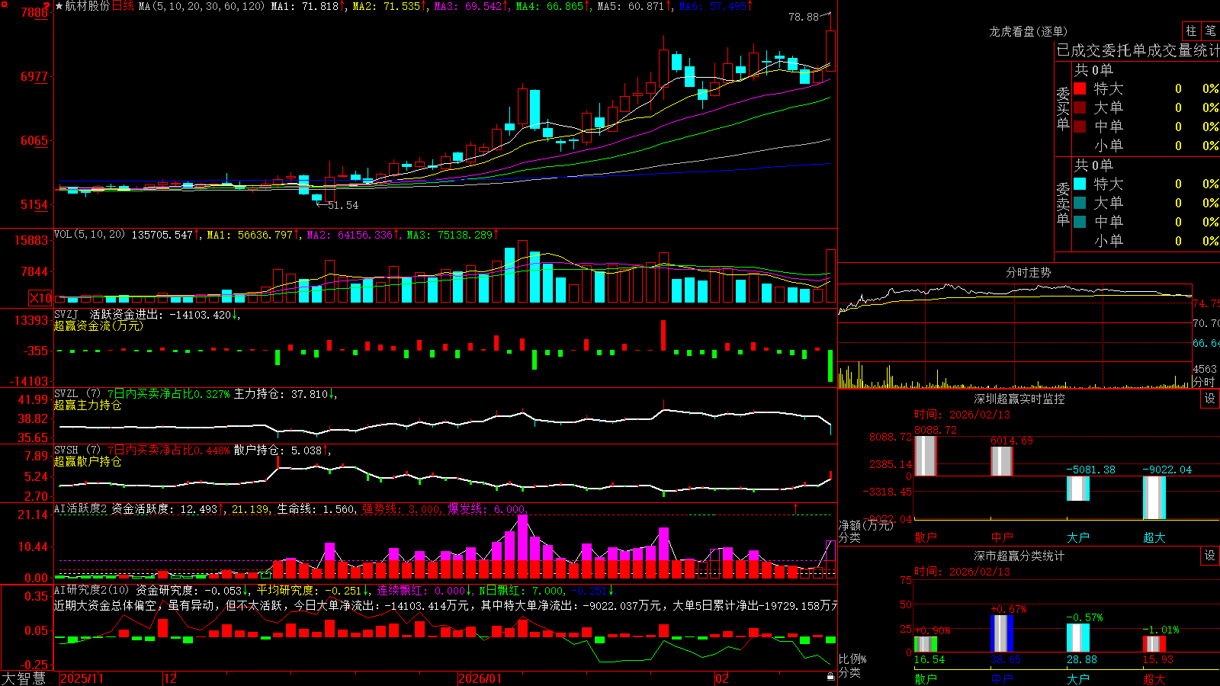The width and height of the screenshot is (1220, 686).
Task: Click the SVZL (7) indicator name
Action: tap(77, 393)
